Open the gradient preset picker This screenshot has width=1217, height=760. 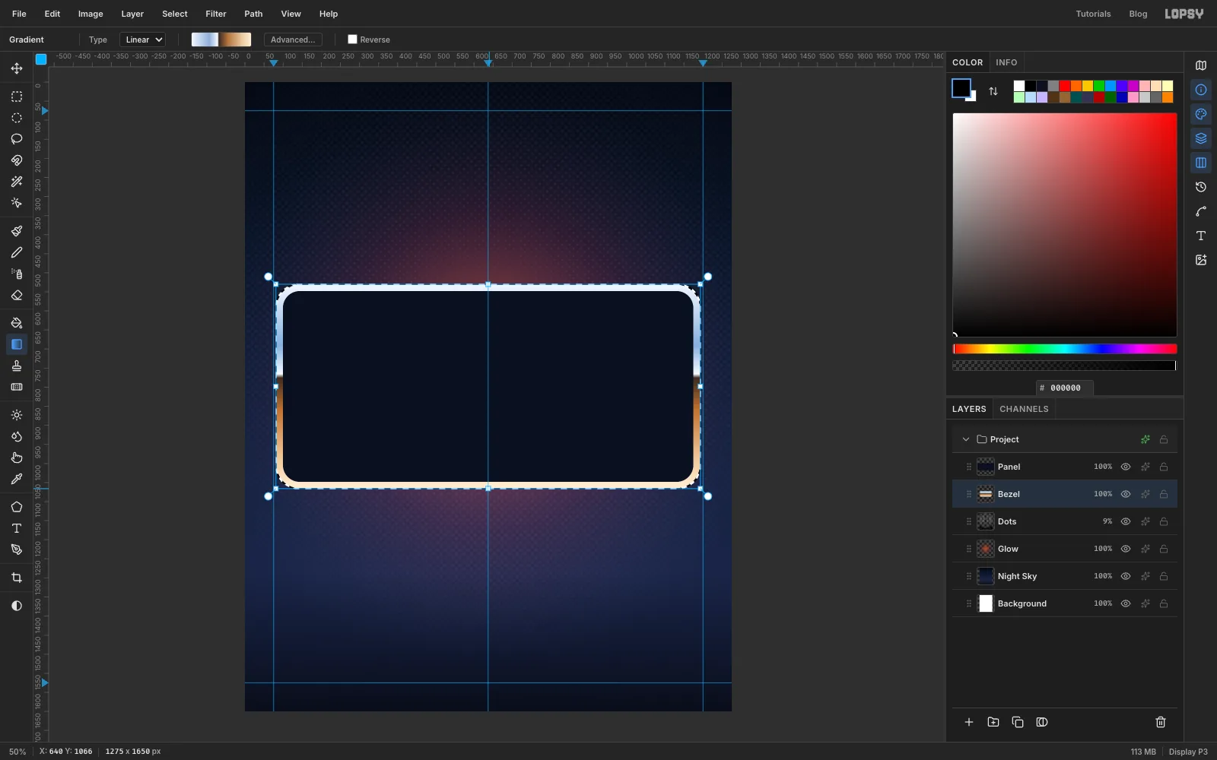coord(221,40)
